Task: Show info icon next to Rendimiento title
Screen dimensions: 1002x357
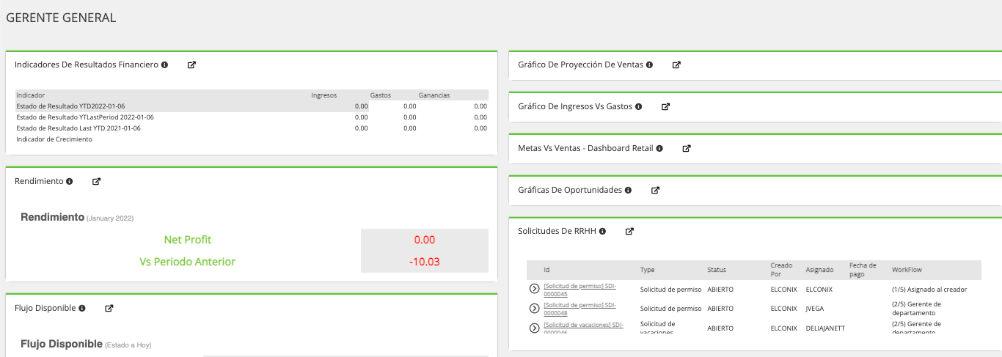Action: 69,181
